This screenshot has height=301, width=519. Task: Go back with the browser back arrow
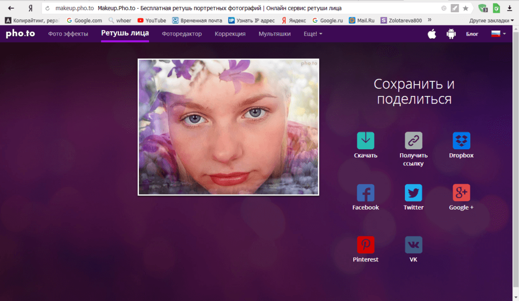click(11, 8)
